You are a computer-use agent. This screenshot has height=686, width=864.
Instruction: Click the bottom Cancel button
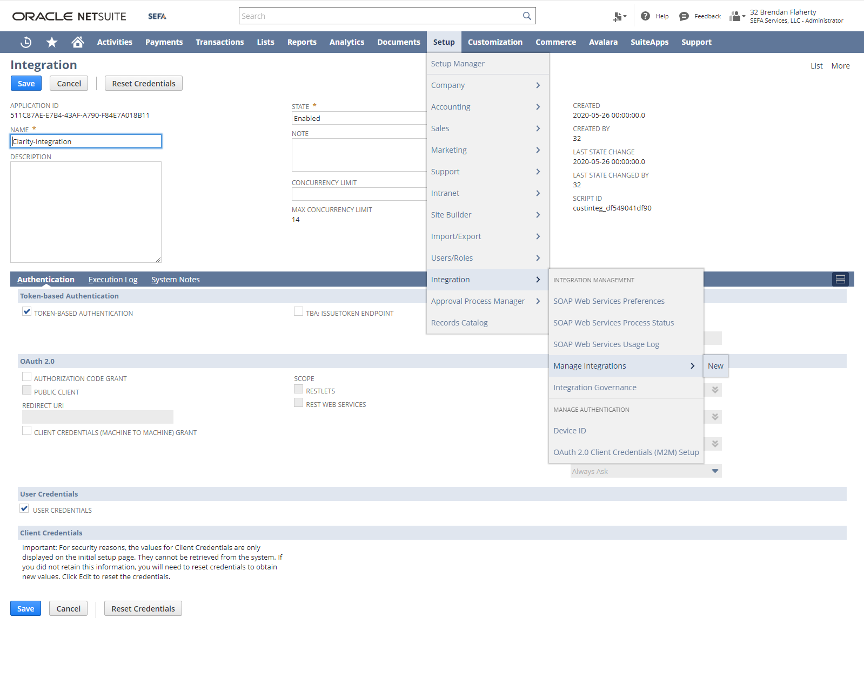[x=69, y=609]
